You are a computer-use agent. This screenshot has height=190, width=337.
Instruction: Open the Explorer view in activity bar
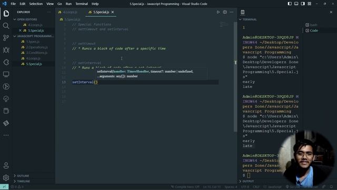pos(6,13)
